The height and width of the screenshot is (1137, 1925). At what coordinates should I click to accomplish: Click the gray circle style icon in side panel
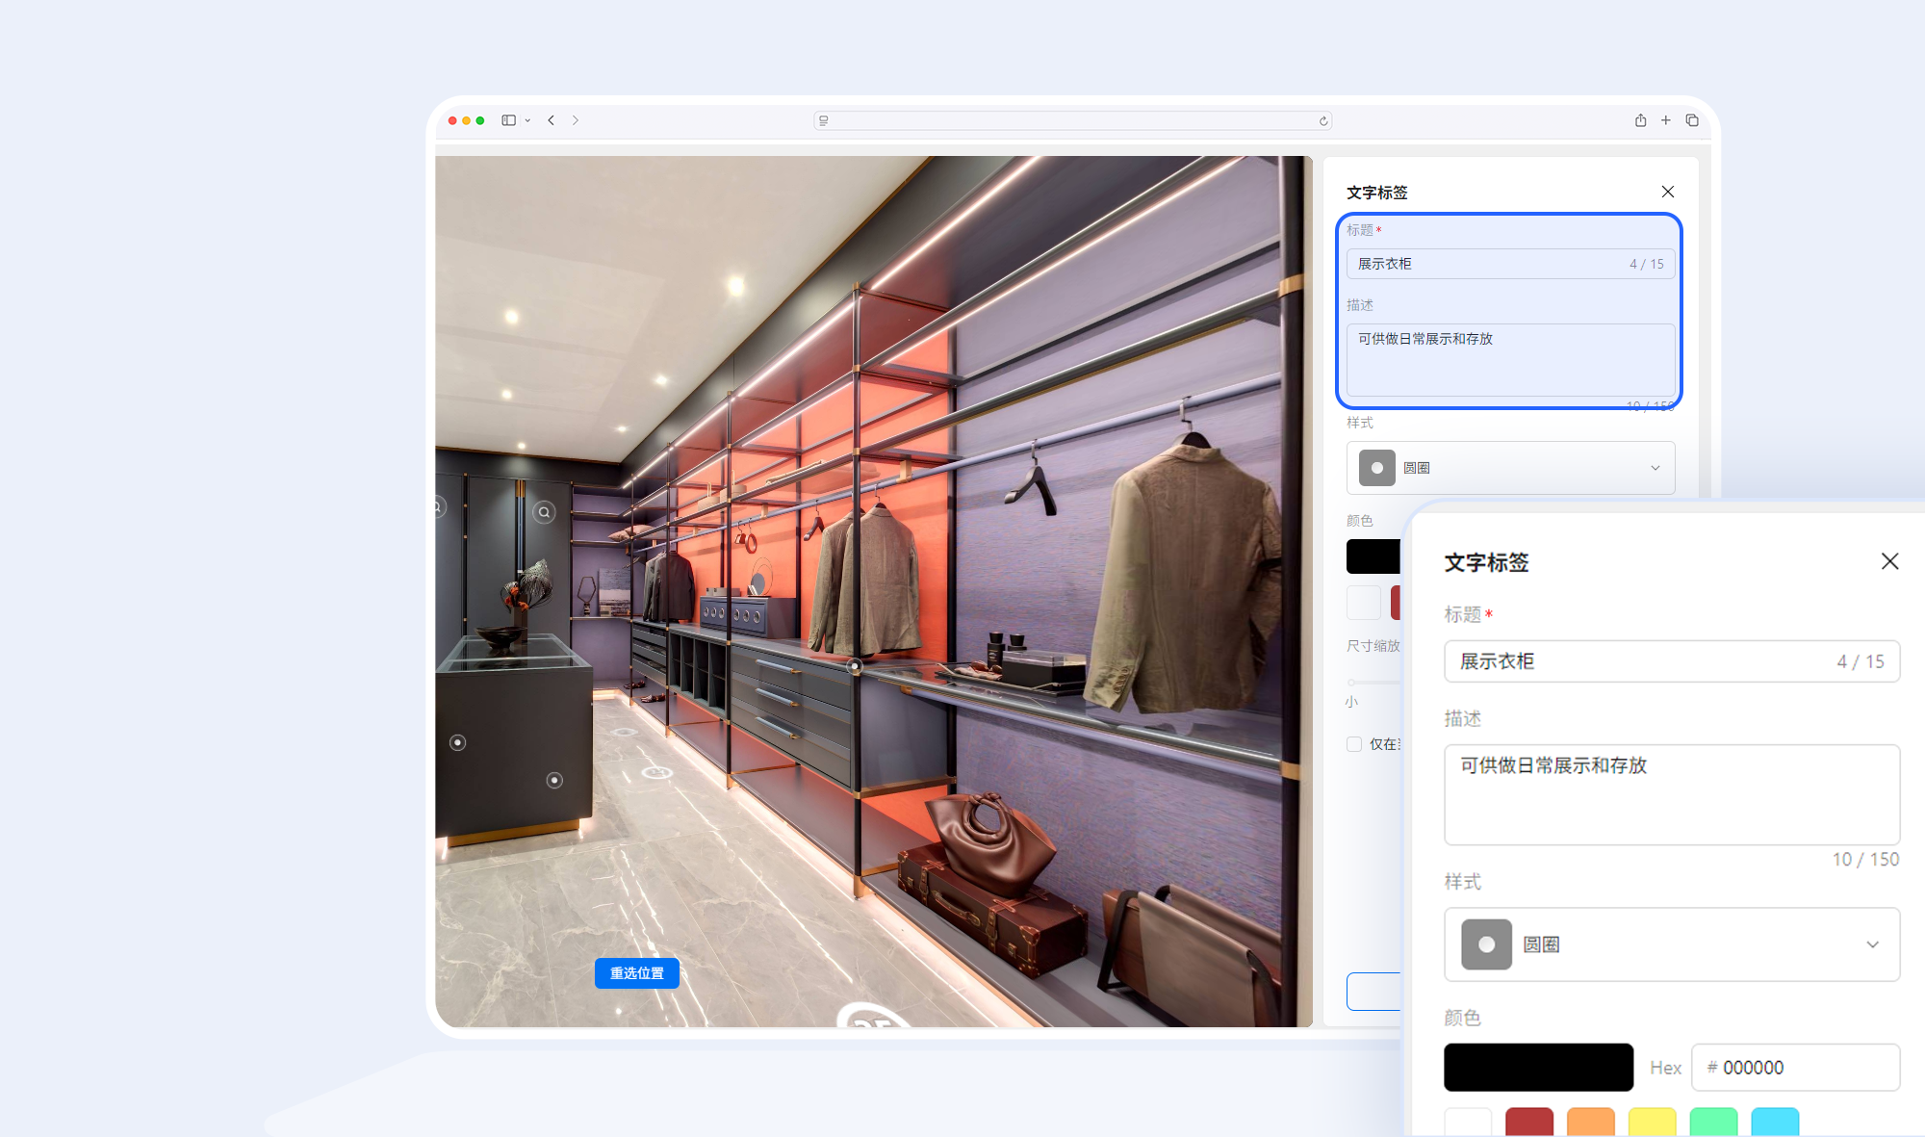[1376, 468]
